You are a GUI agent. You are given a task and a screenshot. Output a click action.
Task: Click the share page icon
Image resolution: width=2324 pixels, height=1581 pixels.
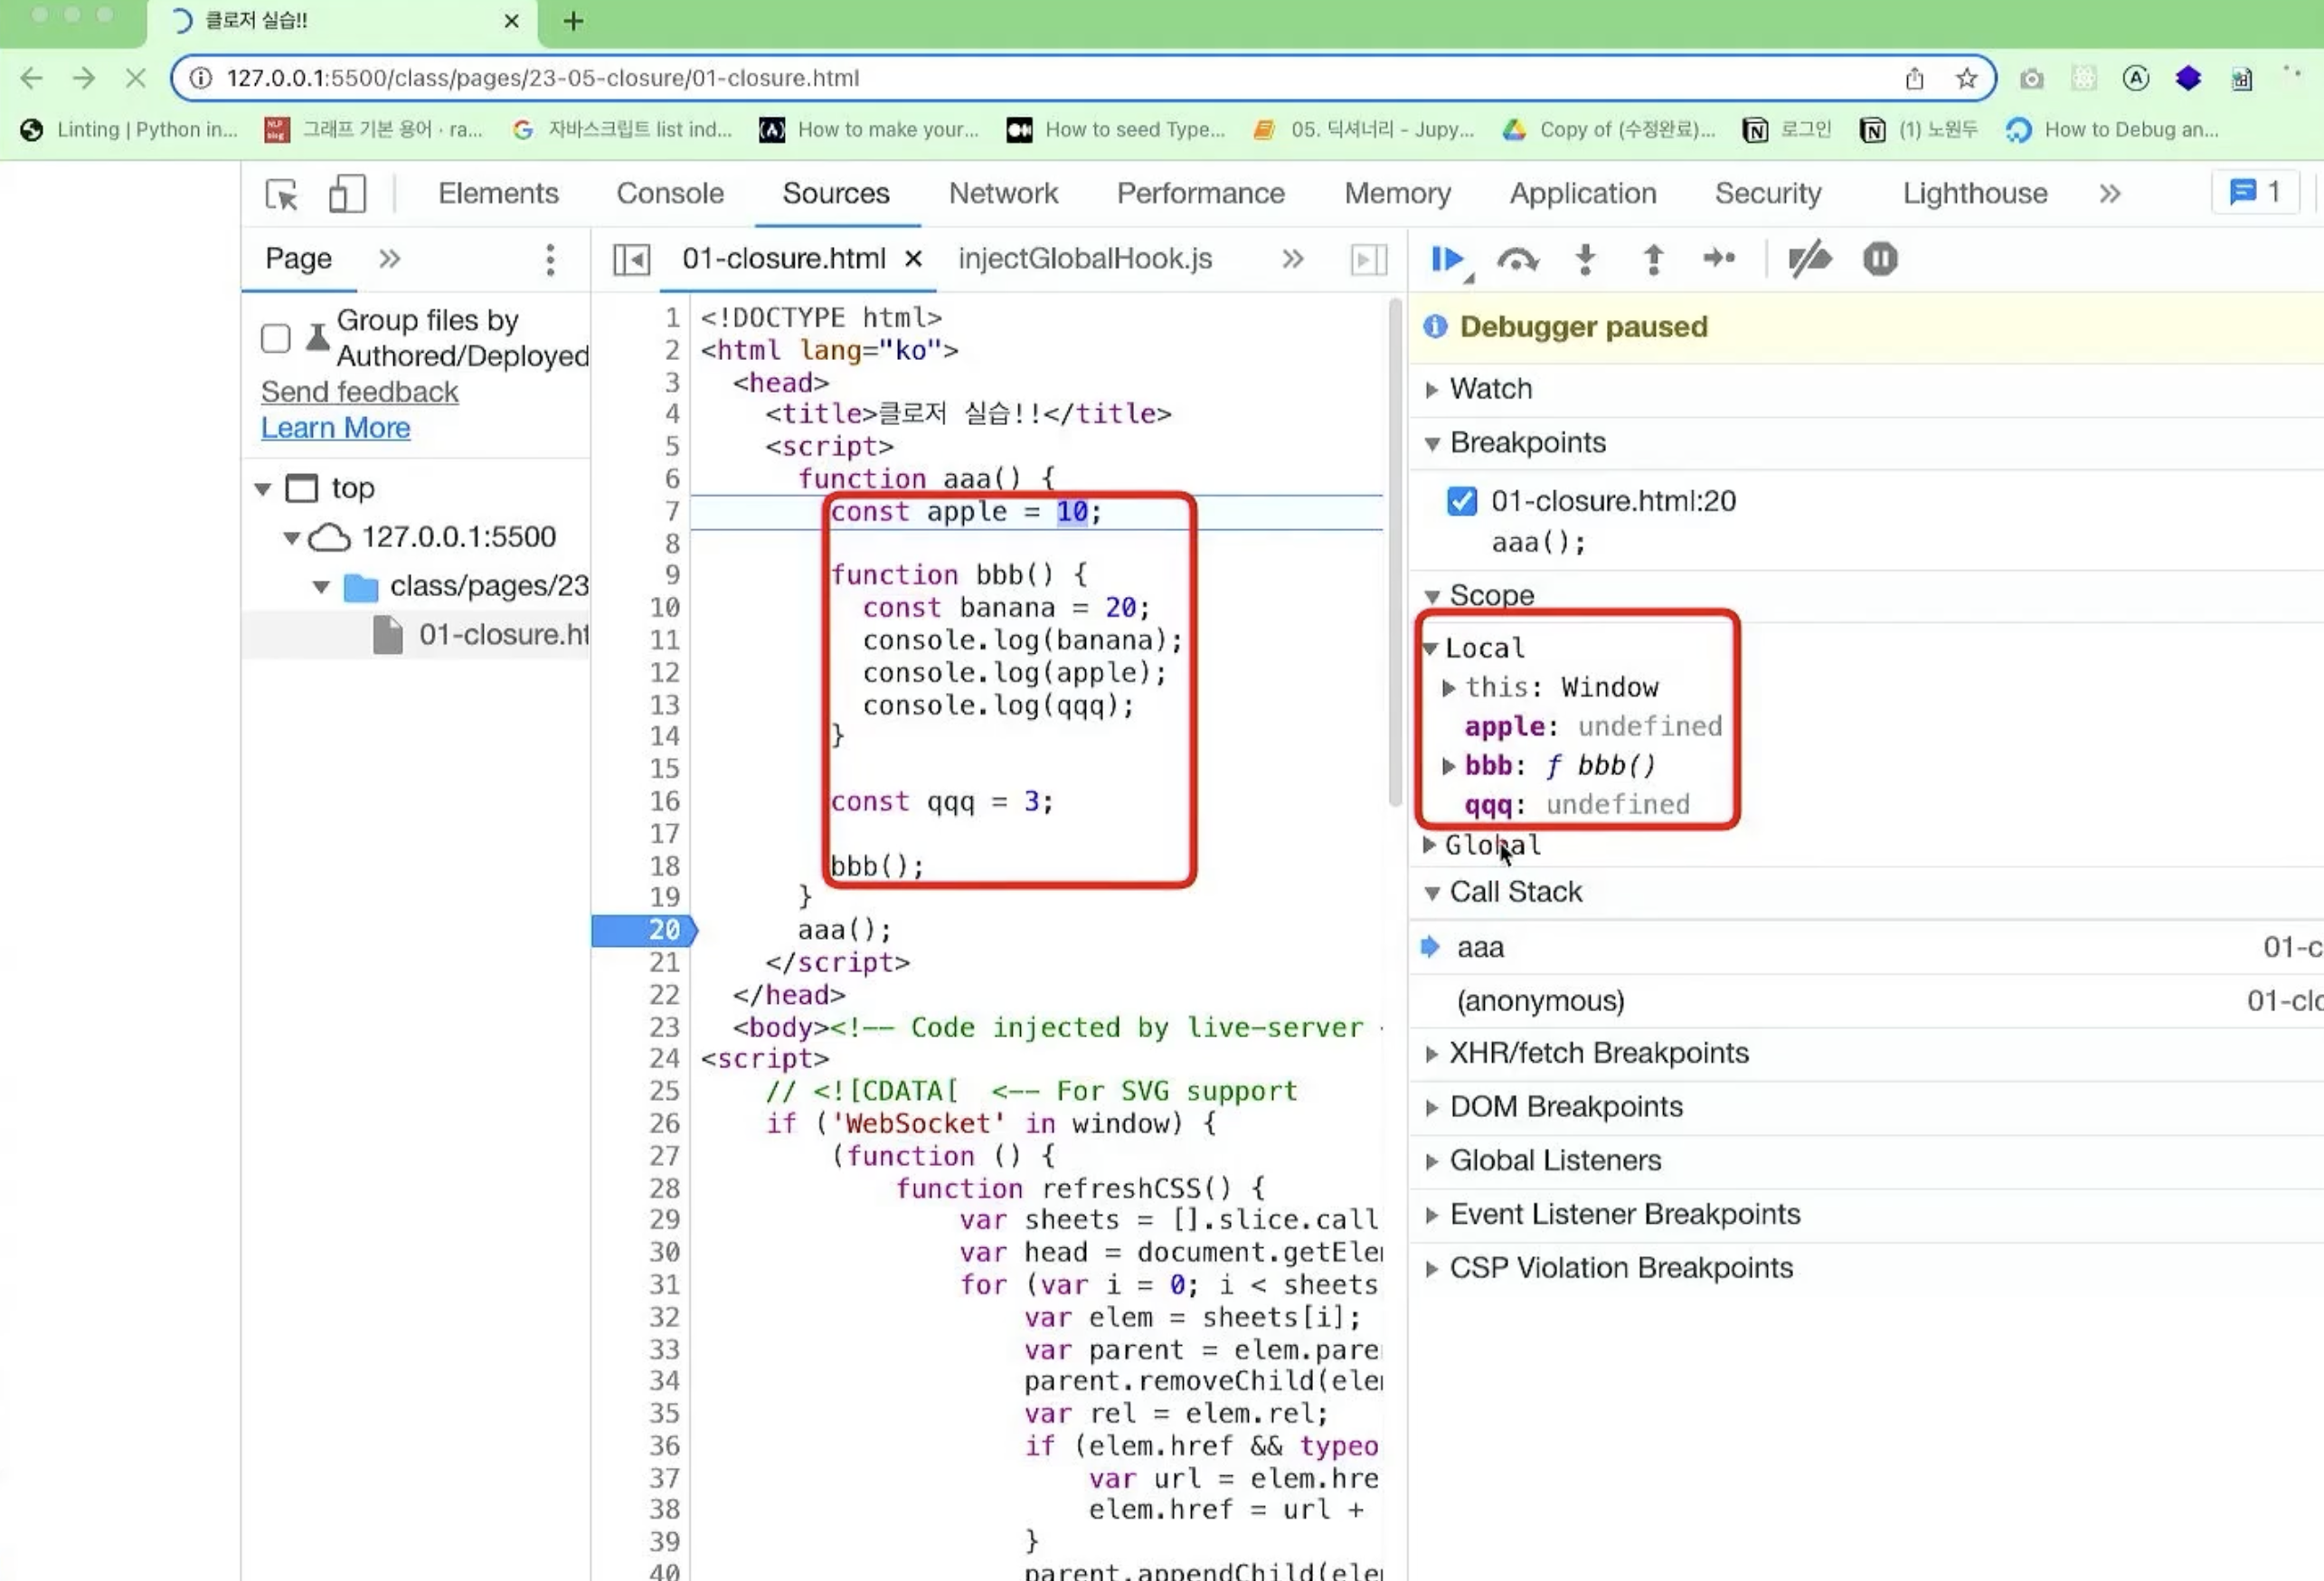click(1914, 78)
